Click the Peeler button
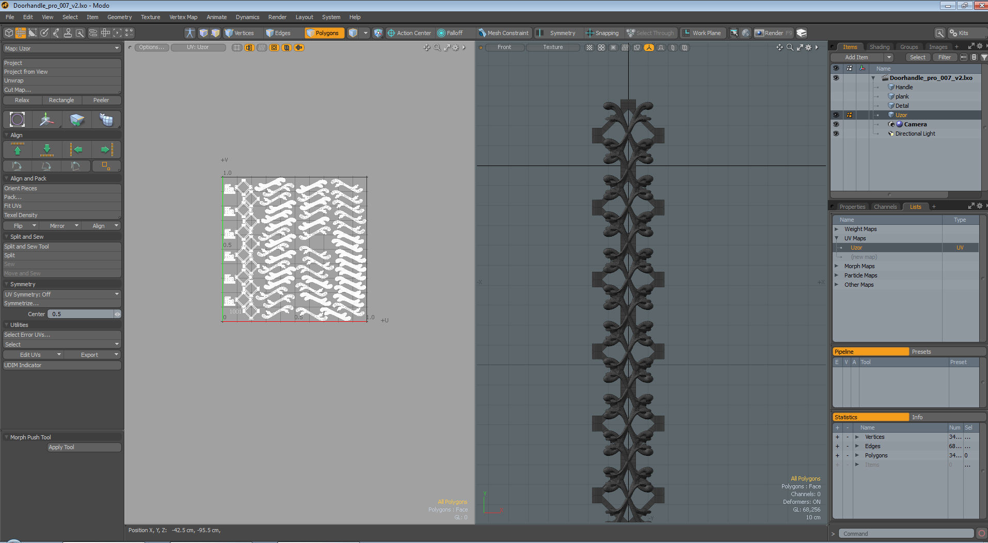 click(x=101, y=100)
